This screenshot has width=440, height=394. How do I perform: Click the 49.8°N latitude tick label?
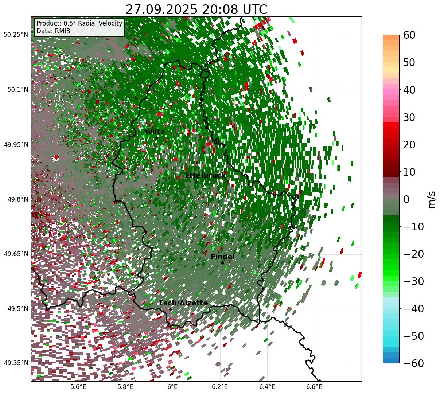coord(17,199)
